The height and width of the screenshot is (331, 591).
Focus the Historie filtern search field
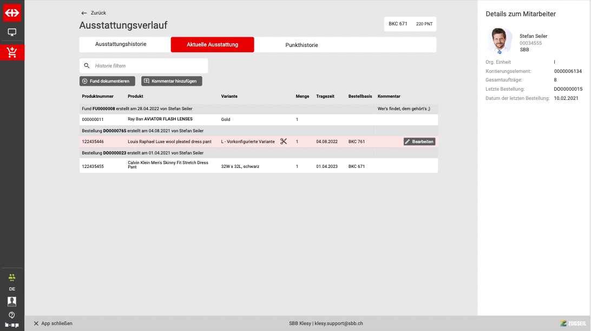tap(143, 65)
